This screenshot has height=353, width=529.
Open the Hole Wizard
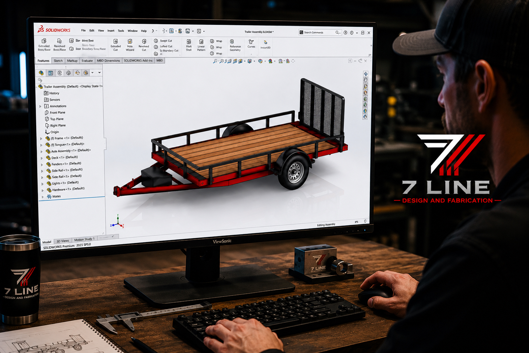point(130,45)
